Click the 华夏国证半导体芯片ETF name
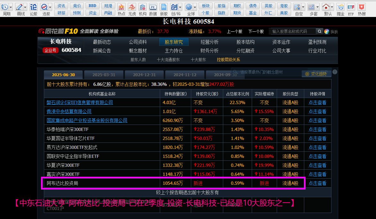 coord(70,138)
